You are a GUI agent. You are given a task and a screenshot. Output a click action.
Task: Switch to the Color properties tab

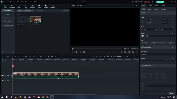(157, 6)
